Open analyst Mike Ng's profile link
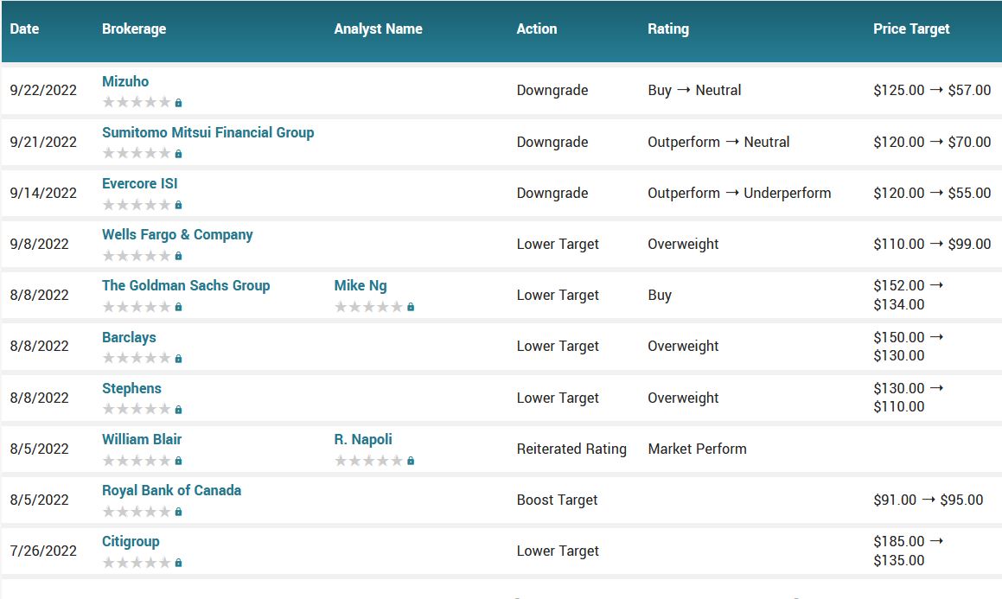 coord(361,285)
